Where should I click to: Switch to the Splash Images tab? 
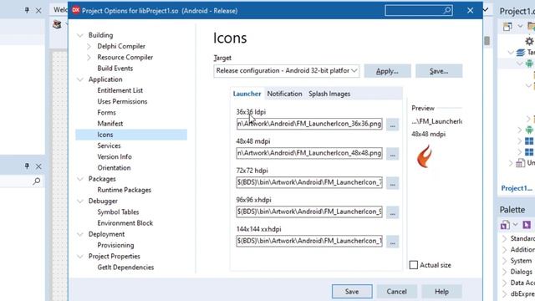click(329, 94)
